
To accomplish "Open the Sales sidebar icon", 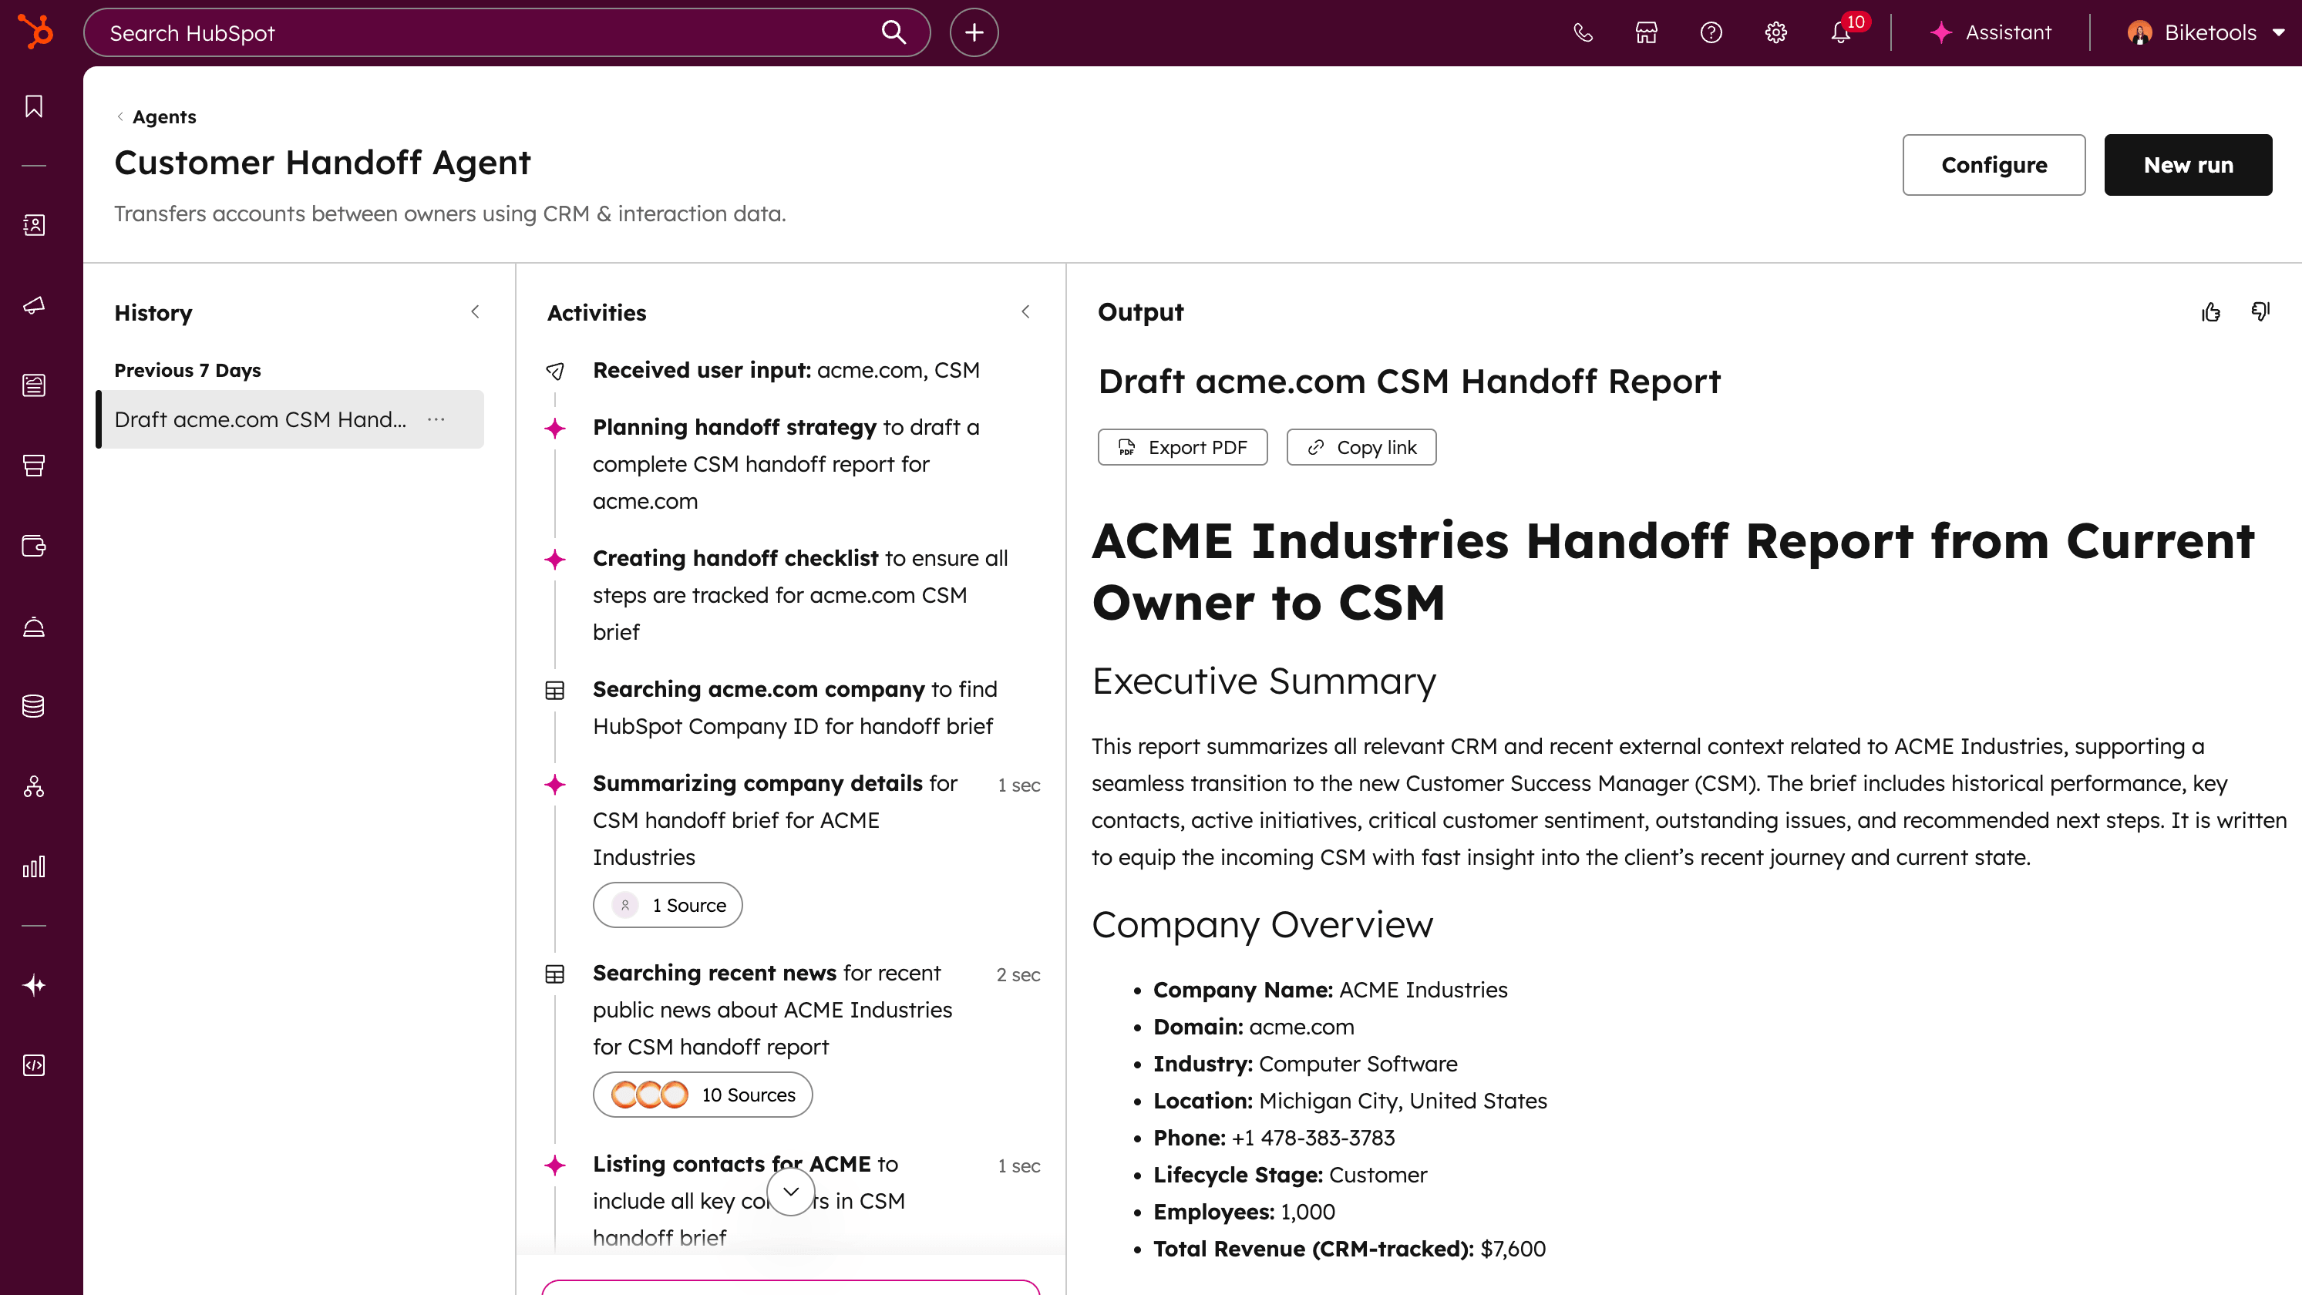I will point(34,466).
